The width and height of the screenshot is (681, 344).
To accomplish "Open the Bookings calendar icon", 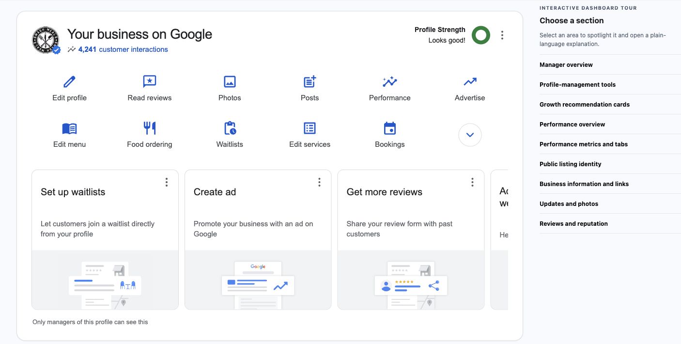I will (390, 128).
